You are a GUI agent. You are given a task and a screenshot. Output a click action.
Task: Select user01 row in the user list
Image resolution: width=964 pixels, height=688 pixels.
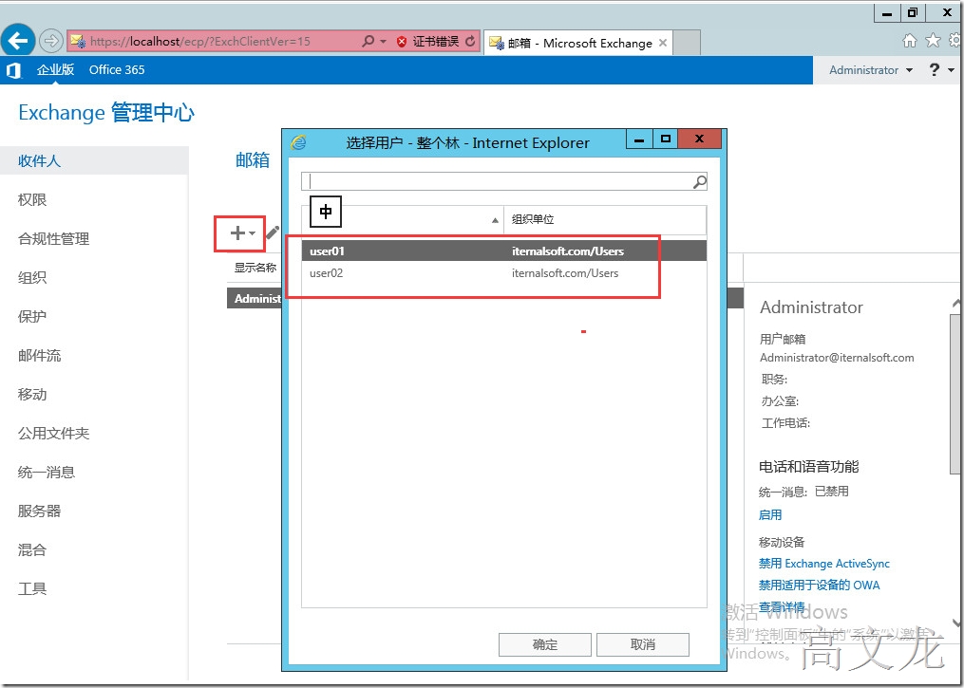[x=503, y=251]
